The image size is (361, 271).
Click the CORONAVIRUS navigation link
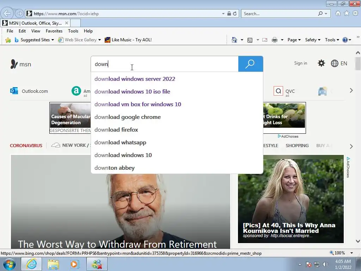[x=26, y=145]
